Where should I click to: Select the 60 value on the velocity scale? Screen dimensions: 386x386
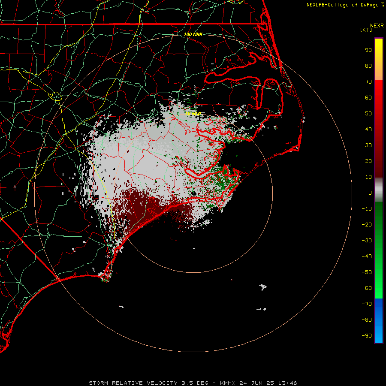pos(368,98)
